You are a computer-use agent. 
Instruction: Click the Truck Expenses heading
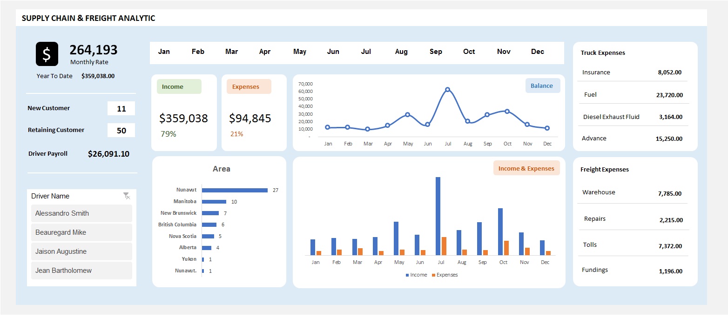(x=603, y=53)
